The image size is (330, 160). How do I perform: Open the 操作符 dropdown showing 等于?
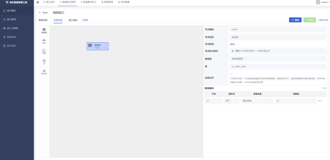231,101
